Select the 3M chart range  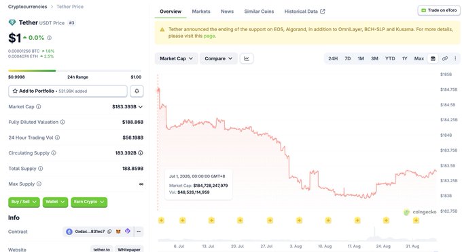coord(374,58)
